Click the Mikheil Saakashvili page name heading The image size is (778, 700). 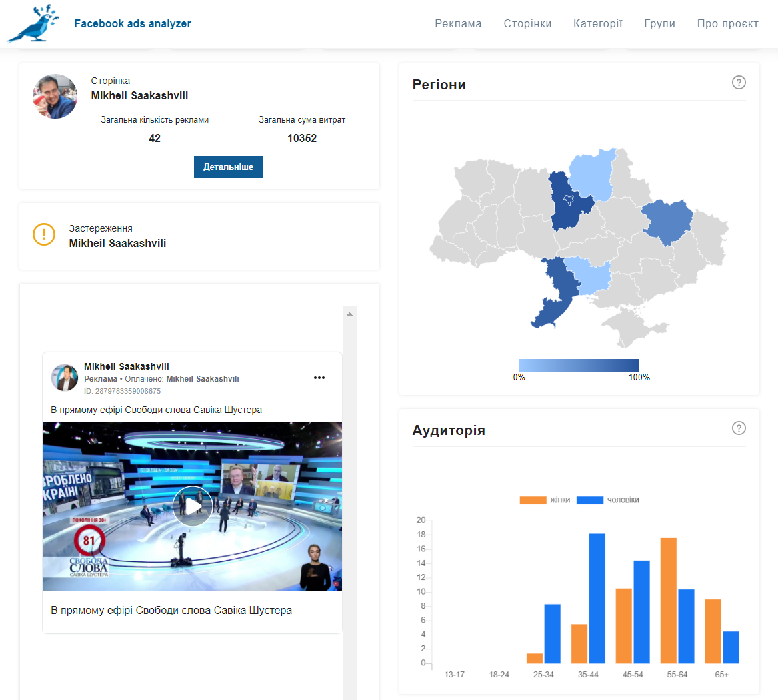tap(139, 96)
